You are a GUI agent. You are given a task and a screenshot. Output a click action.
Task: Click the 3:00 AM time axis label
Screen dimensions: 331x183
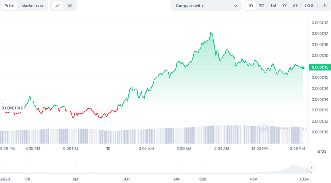tap(146, 149)
